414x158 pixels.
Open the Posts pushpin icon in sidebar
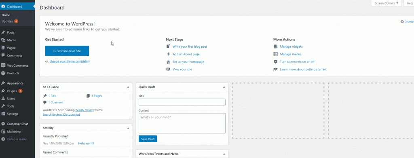pos(3,32)
